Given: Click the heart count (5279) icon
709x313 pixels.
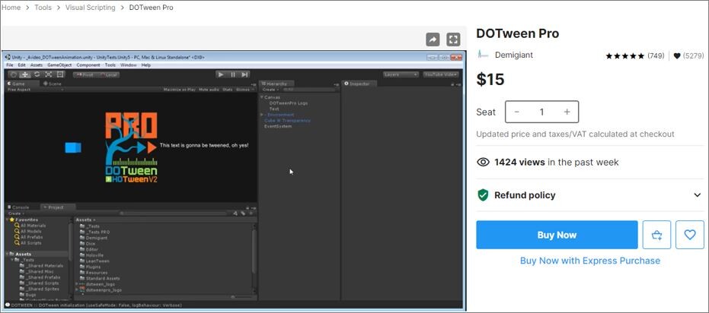Looking at the screenshot, I should [x=677, y=56].
